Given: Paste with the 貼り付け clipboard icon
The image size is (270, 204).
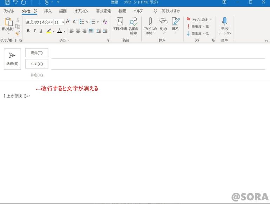Looking at the screenshot, I should pyautogui.click(x=8, y=22).
